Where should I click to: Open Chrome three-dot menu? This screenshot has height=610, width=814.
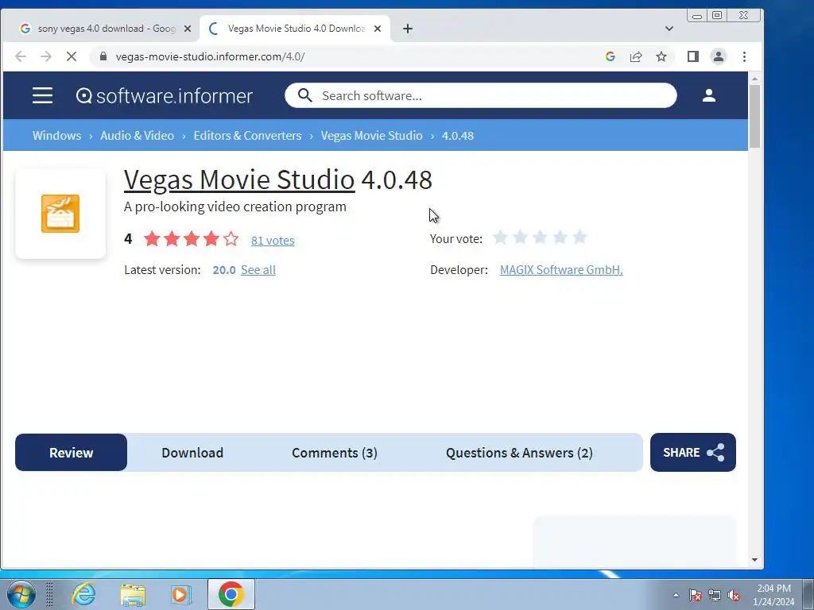744,56
